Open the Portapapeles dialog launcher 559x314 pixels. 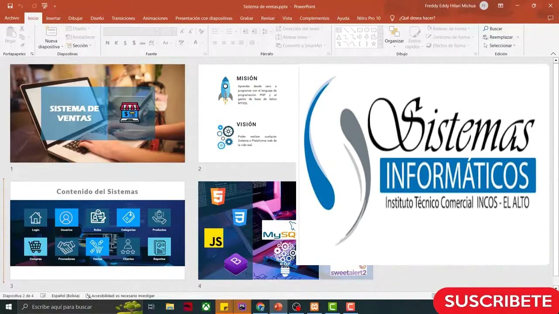click(x=31, y=54)
